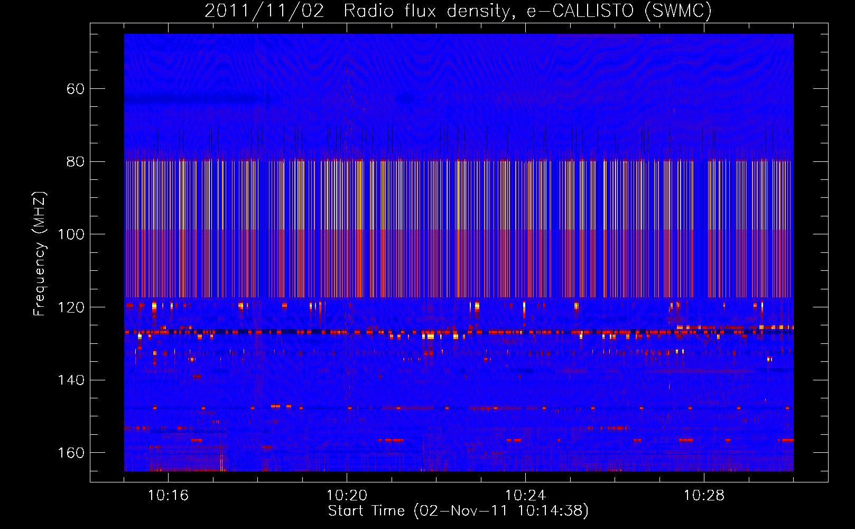Select the 100 frequency tick label

click(71, 234)
